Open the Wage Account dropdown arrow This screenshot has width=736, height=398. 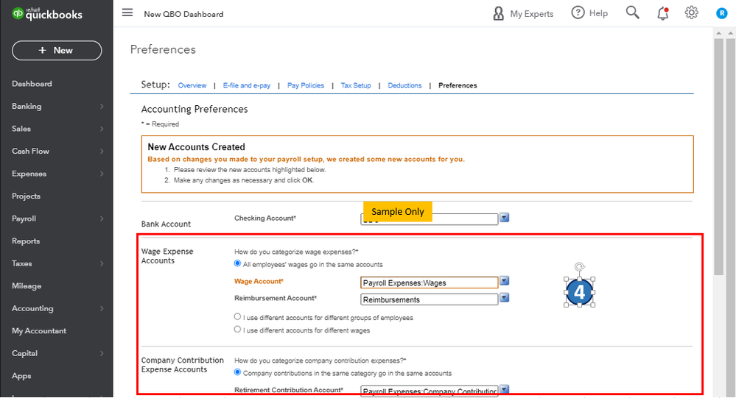click(505, 281)
